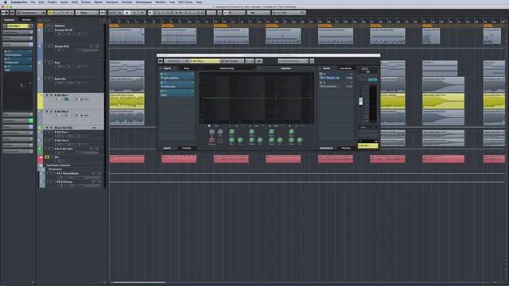Click the plus button in channel settings header
This screenshot has height=286, width=509.
(x=312, y=61)
